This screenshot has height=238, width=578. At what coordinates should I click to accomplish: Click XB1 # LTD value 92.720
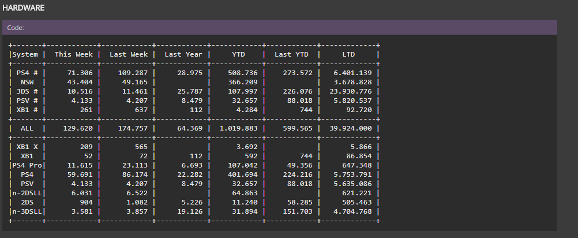point(359,110)
